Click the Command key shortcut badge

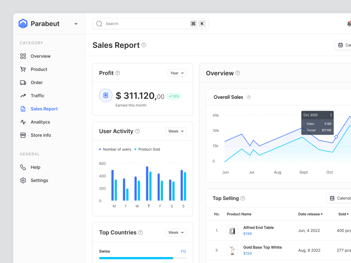point(193,24)
